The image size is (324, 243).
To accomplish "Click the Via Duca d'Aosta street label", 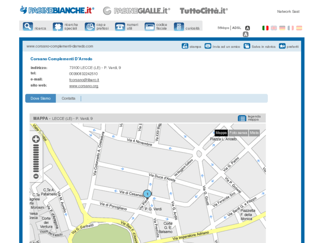I will coord(162,177).
